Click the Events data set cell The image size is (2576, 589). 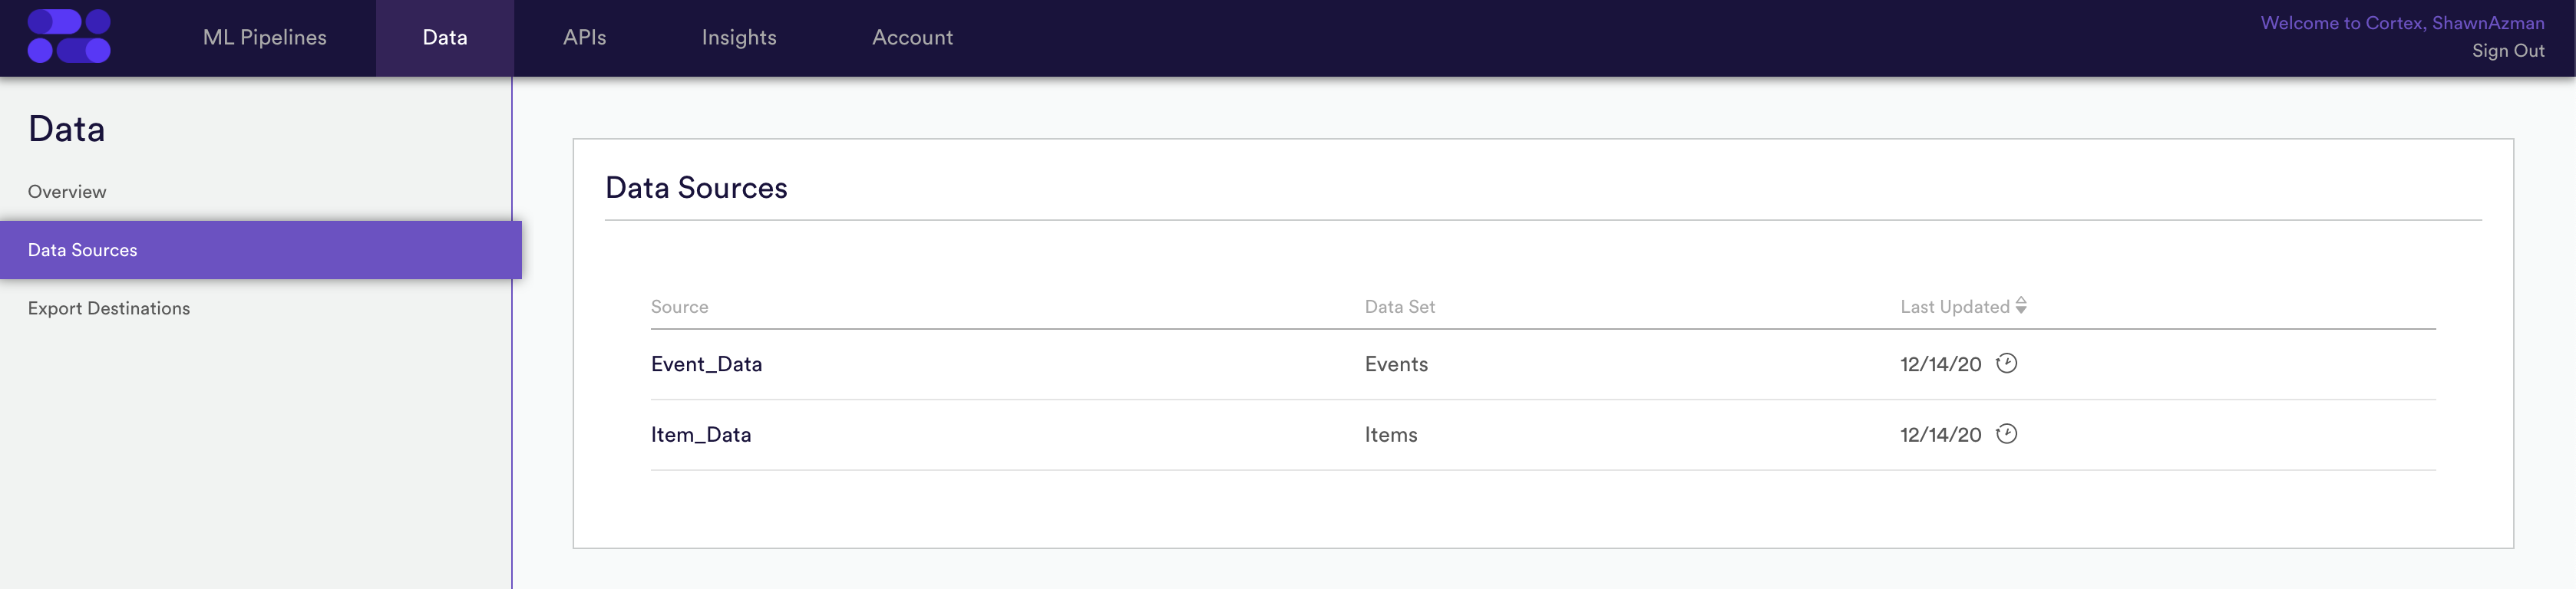(1396, 364)
